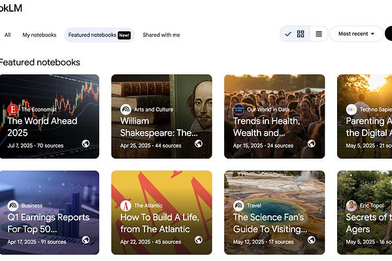Click globe icon on Q1 Earnings Reports card
This screenshot has height=261, width=392.
pos(86,239)
